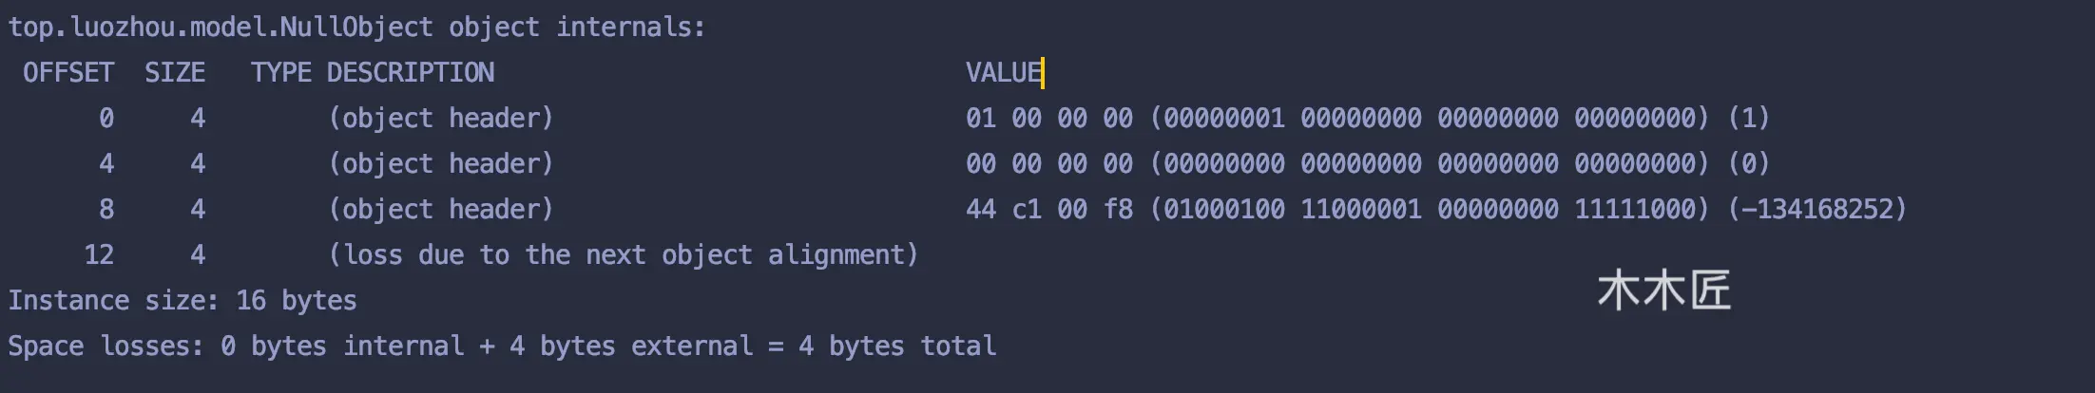
Task: Click object header description at offset 4
Action: pos(441,164)
